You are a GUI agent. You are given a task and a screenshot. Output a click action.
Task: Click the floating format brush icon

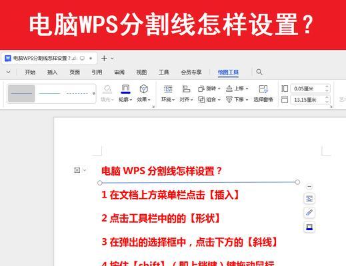tap(309, 213)
